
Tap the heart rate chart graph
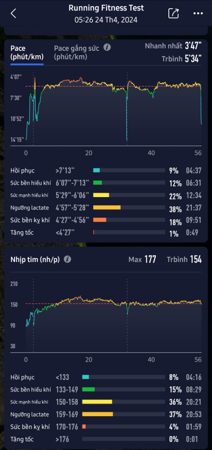(x=114, y=316)
